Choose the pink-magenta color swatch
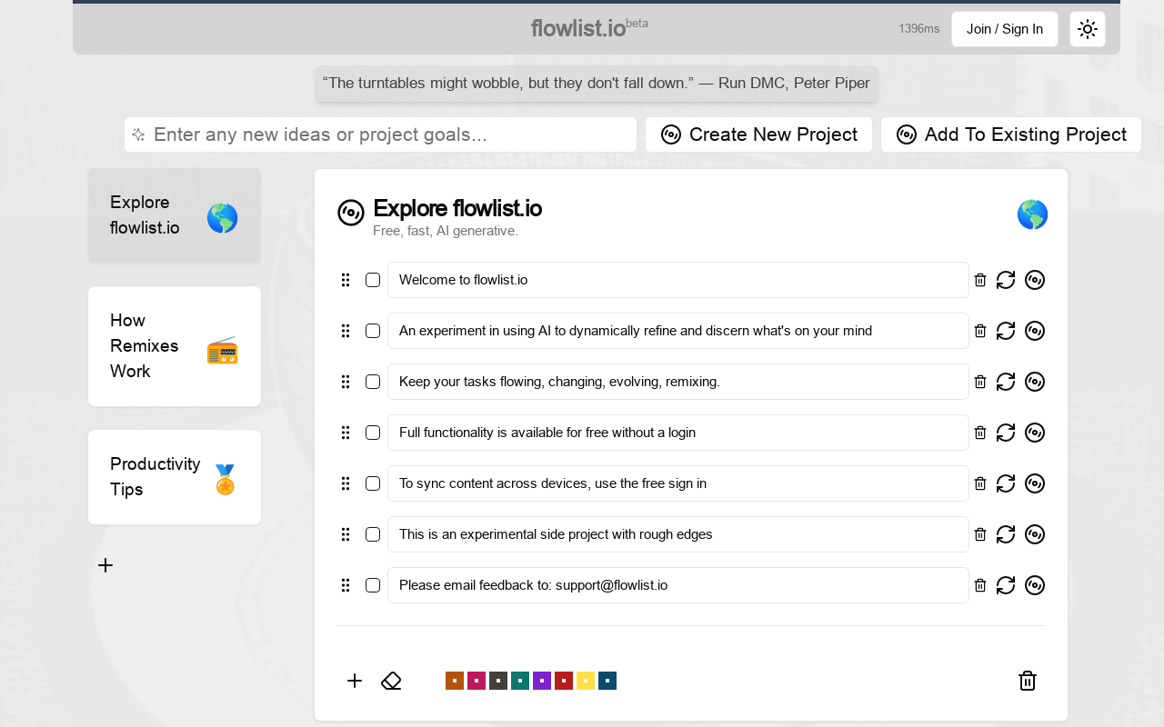Screen dimensions: 1164x727 point(477,681)
